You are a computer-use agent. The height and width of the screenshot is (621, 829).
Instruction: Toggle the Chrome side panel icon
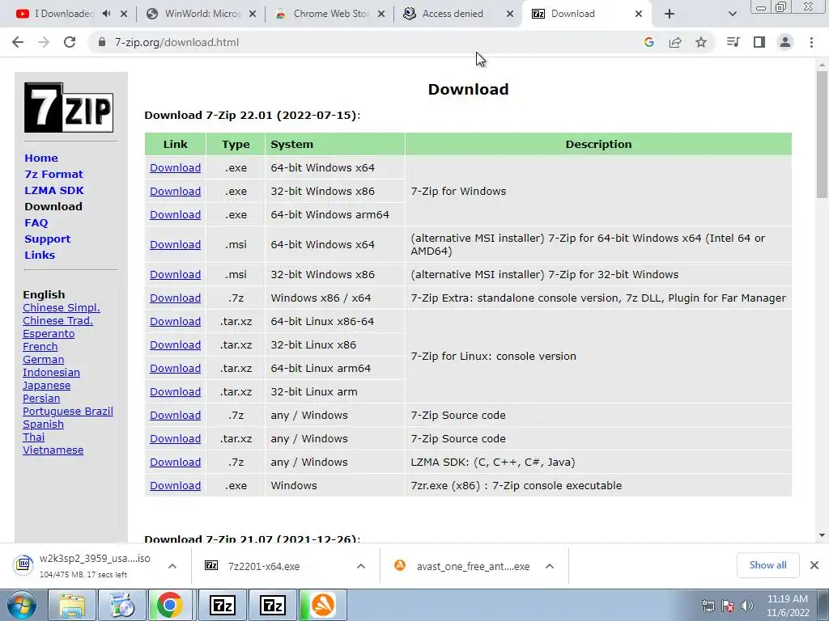click(759, 42)
